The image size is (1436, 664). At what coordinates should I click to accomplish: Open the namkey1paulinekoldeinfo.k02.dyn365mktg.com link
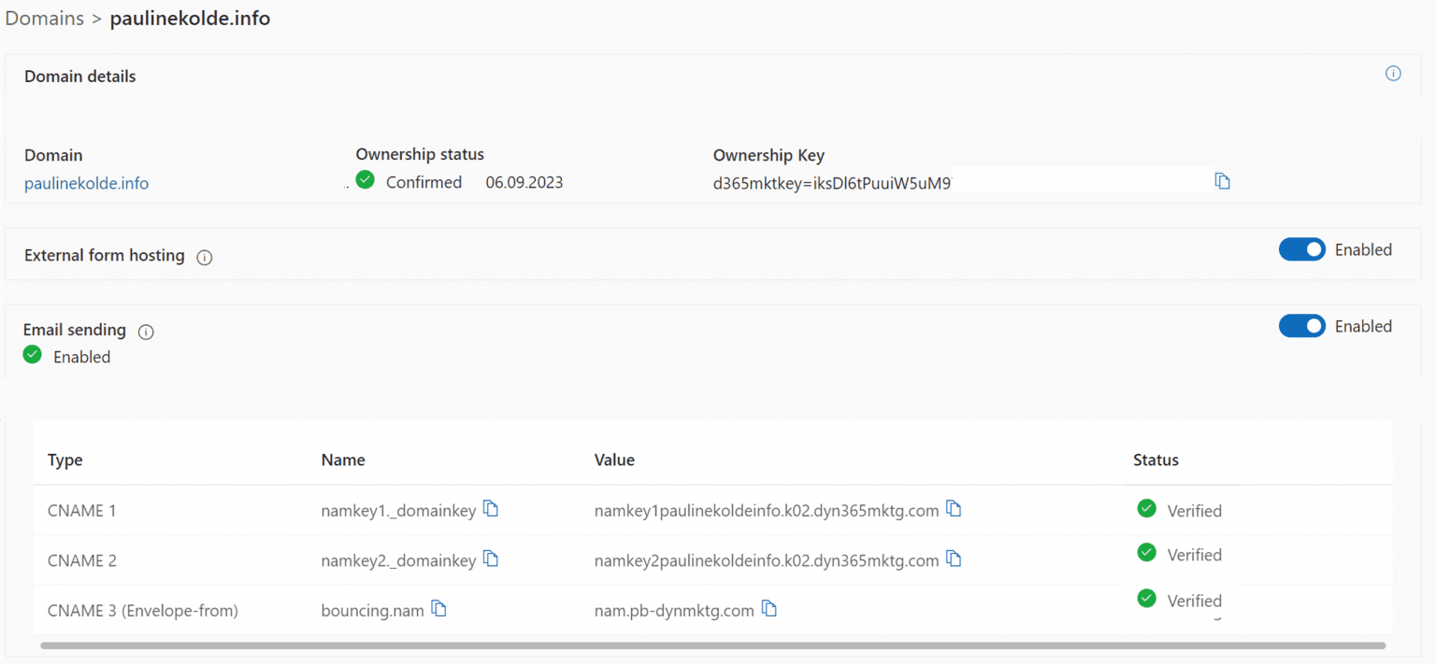pos(767,510)
